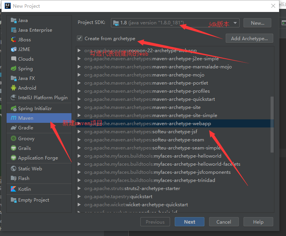Select Java Enterprise project type label
The width and height of the screenshot is (286, 236).
[35, 30]
